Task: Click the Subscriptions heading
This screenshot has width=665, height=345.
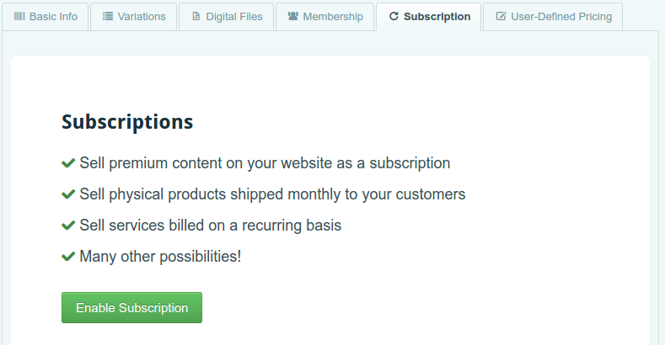Action: 127,122
